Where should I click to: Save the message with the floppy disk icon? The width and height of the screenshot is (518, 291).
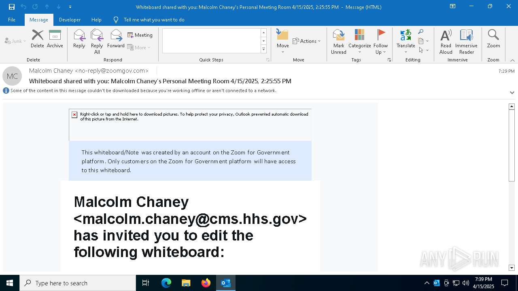pos(12,7)
